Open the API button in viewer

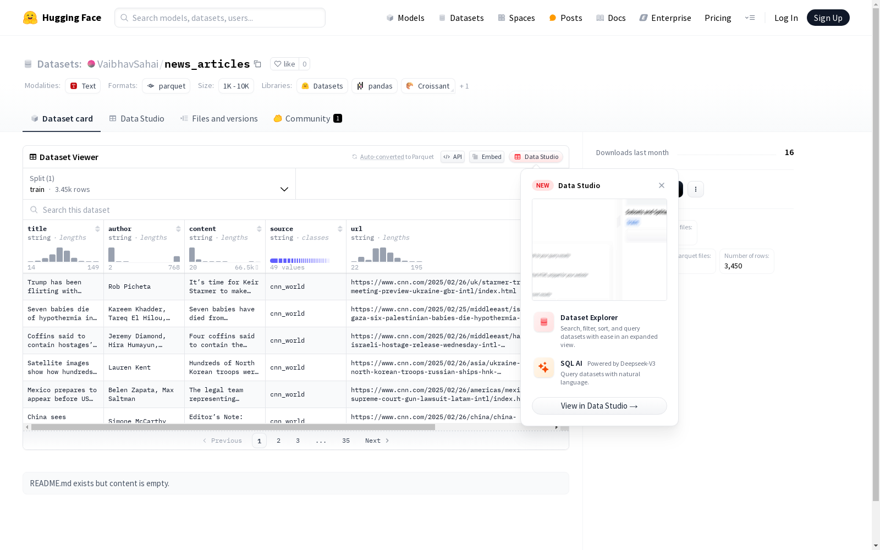click(x=453, y=157)
